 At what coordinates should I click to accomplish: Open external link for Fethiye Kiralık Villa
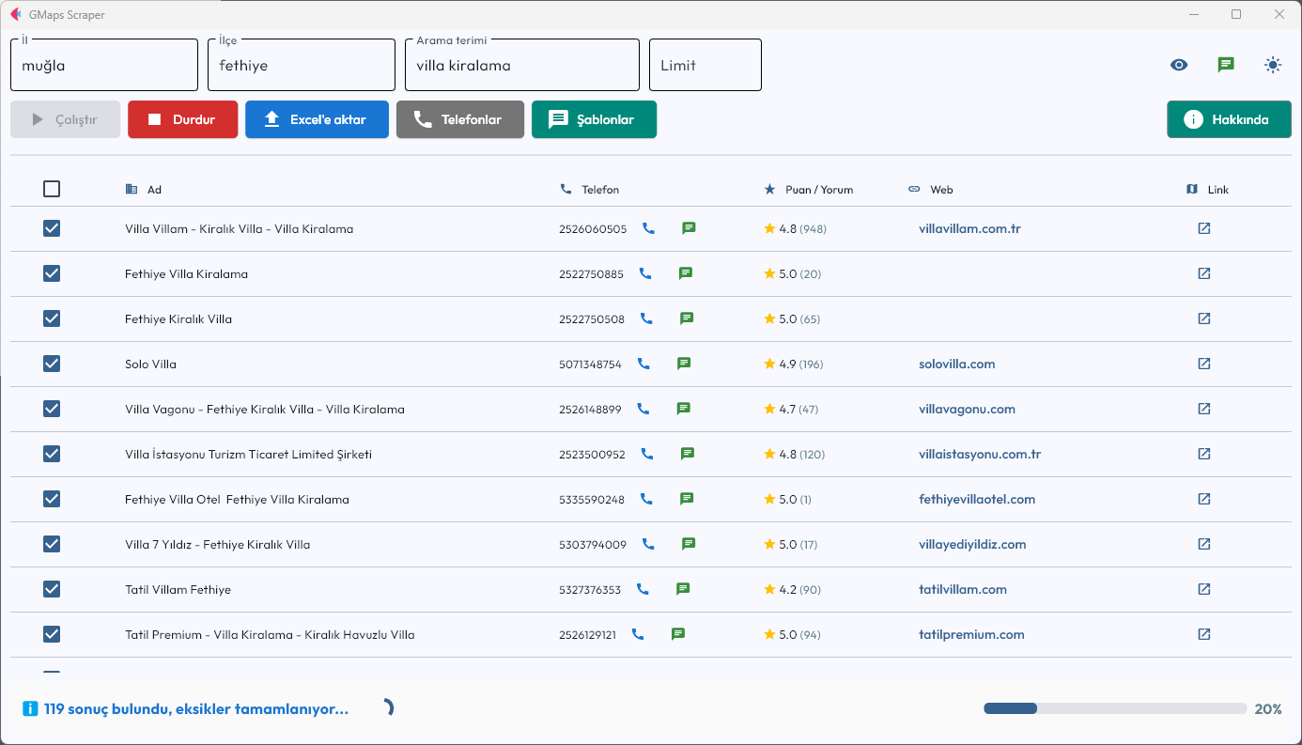pos(1204,318)
